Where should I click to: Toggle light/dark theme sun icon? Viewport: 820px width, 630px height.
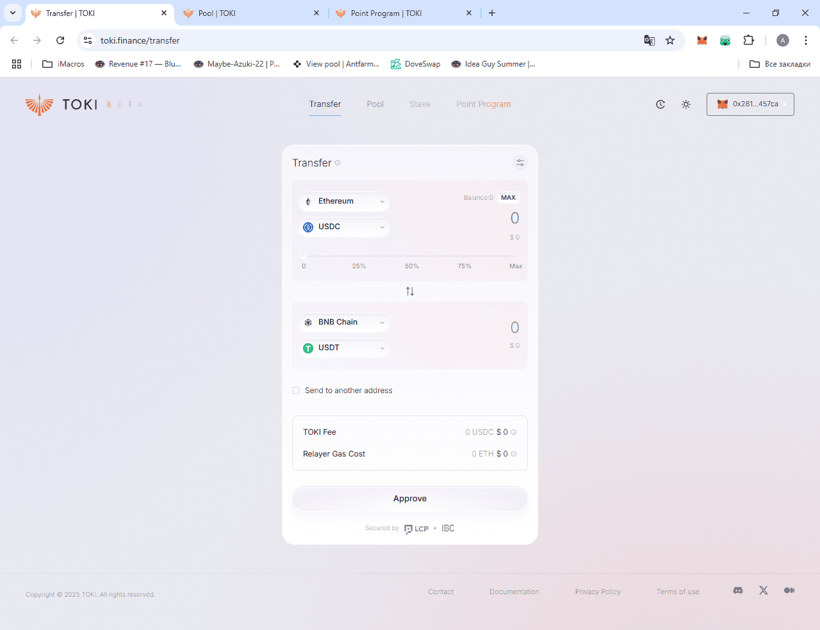(686, 104)
